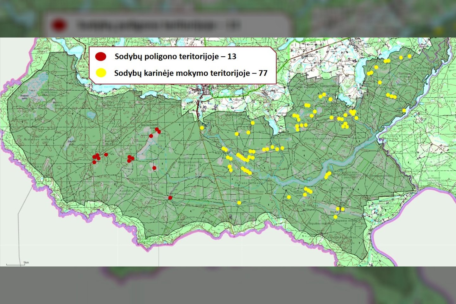This screenshot has height=304, width=456.
Task: Click the lone red marker below the northern red trio
Action: tap(154, 168)
